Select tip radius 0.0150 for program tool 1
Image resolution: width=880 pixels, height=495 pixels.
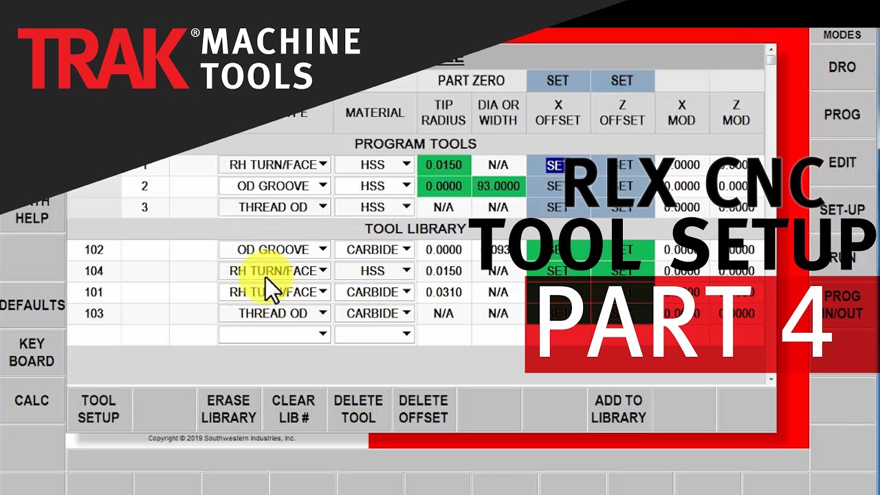[443, 164]
